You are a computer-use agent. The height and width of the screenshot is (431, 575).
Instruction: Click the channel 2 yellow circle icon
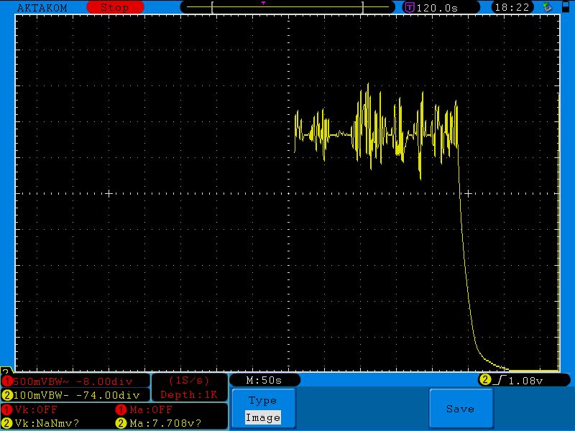7,395
